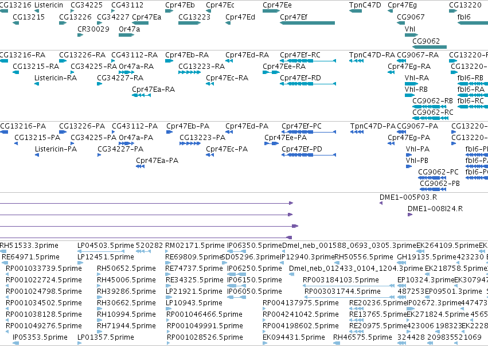Click the DME1-005P03.R label
This screenshot has height=346, width=488.
click(408, 197)
